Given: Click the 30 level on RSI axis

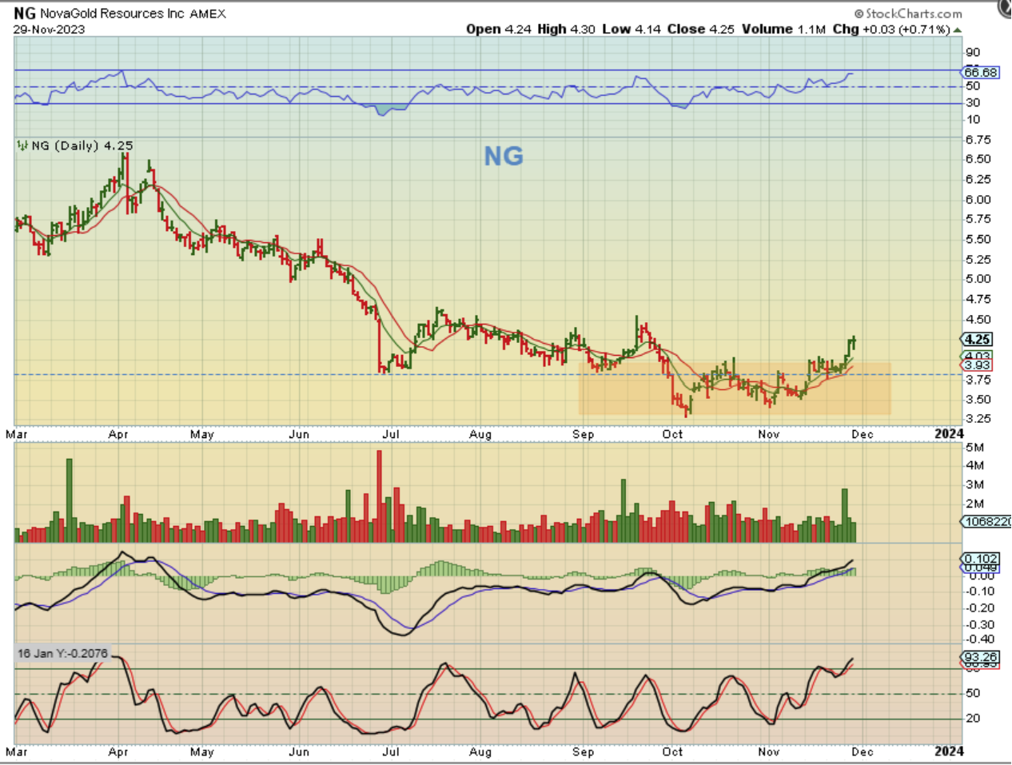Looking at the screenshot, I should [x=973, y=102].
